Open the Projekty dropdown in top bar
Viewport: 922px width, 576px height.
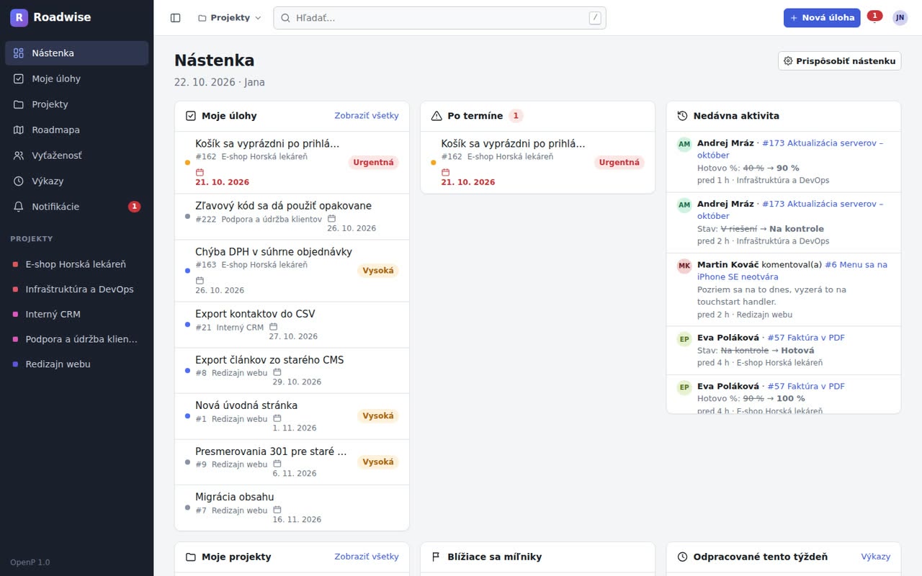[229, 18]
